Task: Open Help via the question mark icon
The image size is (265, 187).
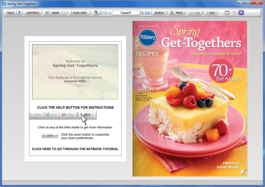Action: [211, 12]
